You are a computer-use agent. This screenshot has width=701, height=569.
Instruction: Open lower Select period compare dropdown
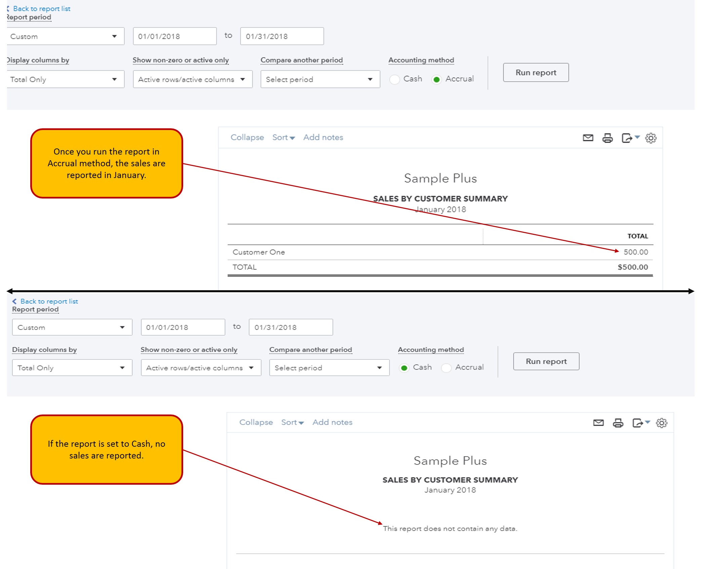(x=329, y=368)
